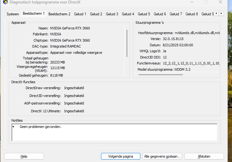Go to the Geluid 5 tab
232x162 pixels.
click(x=144, y=14)
